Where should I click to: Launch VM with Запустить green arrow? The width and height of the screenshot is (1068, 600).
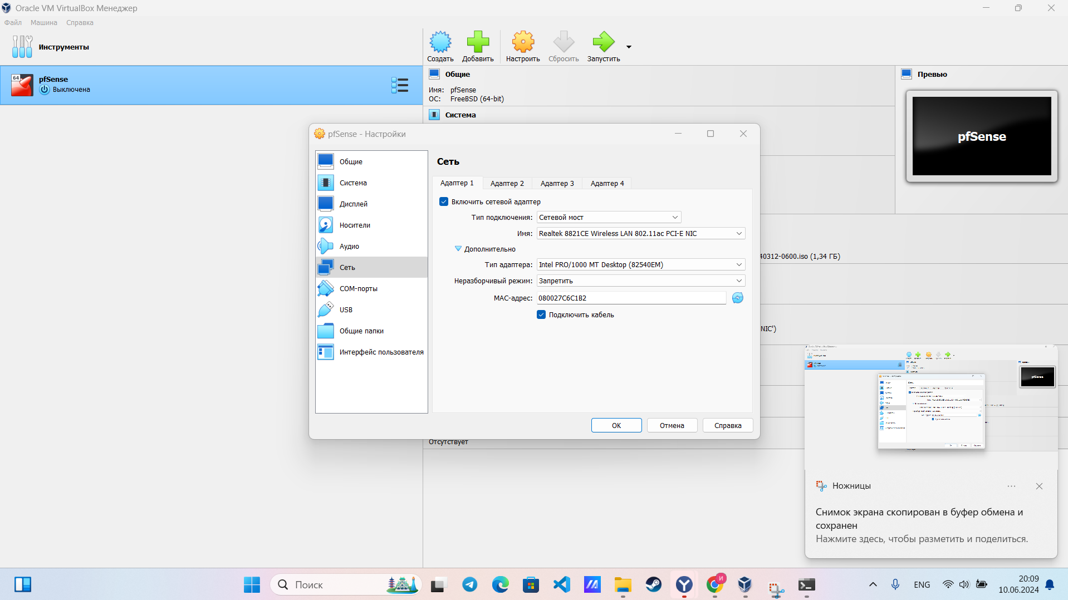click(x=604, y=47)
